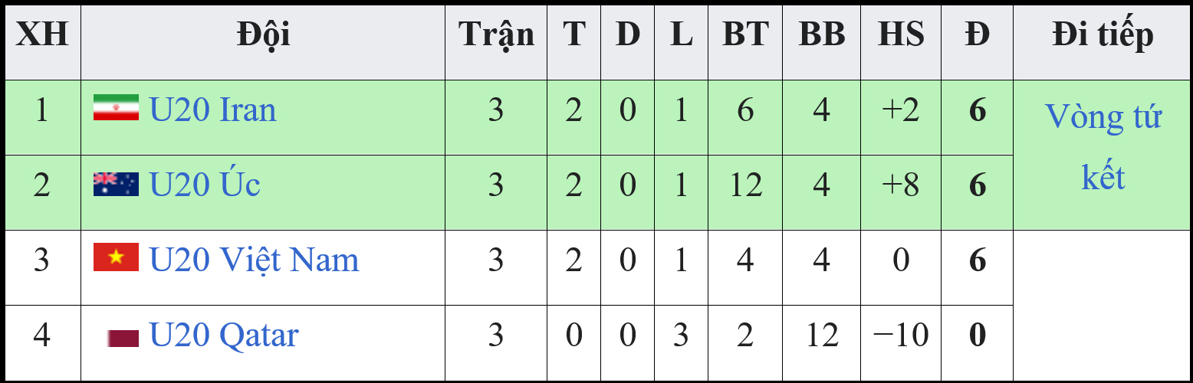
Task: Open the U20 Iran team link
Action: coord(212,110)
